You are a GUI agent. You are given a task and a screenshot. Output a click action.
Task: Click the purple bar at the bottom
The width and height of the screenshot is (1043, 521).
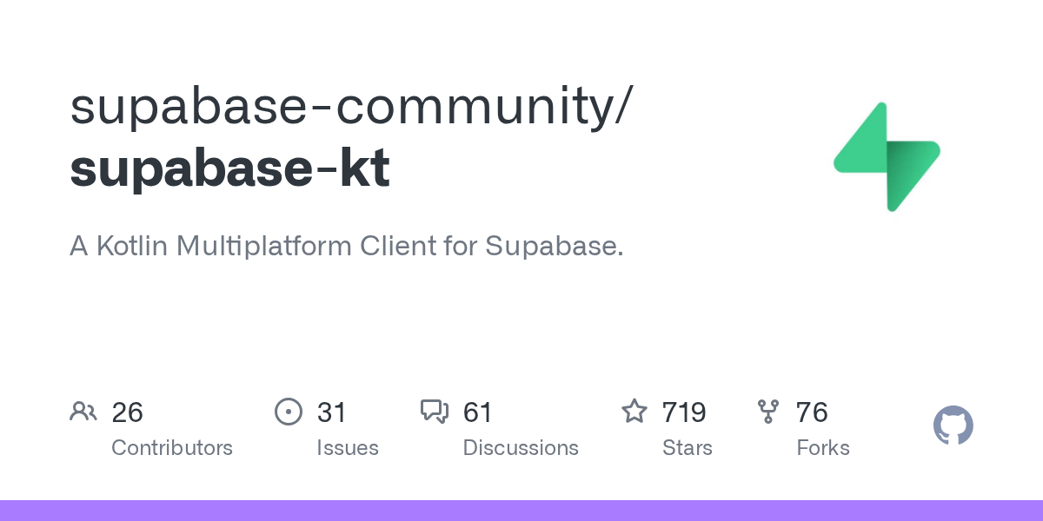tap(521, 511)
